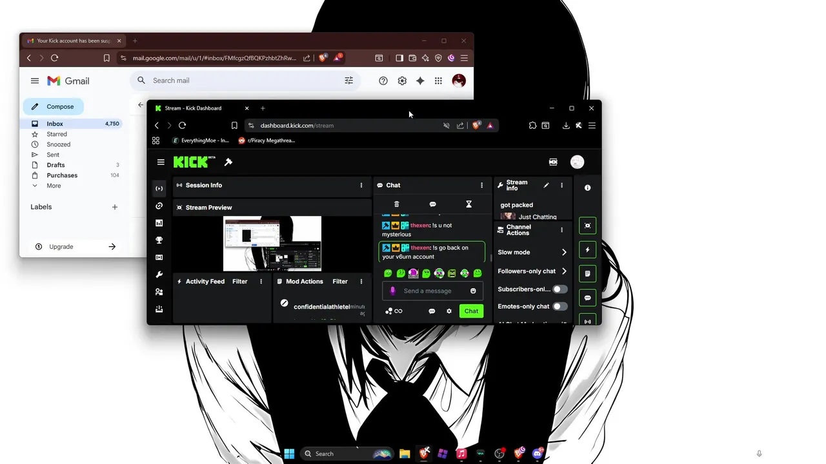Click the hourglass icon in Chat panel
Viewport: 826px width, 464px height.
469,204
